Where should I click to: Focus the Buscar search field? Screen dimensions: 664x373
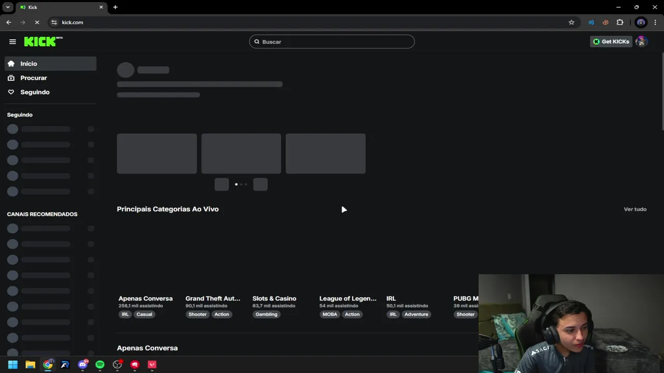tap(332, 41)
